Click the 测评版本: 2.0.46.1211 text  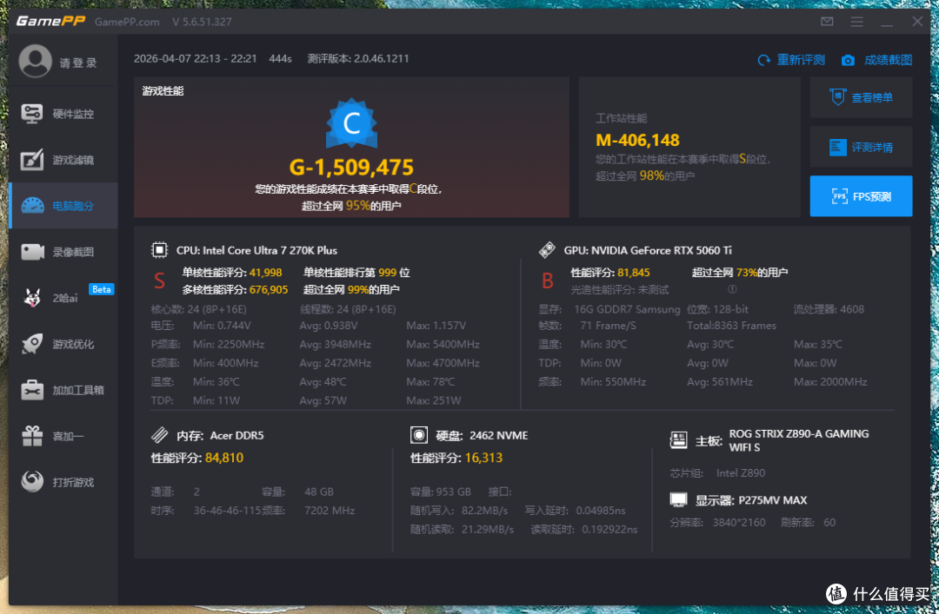[x=358, y=59]
